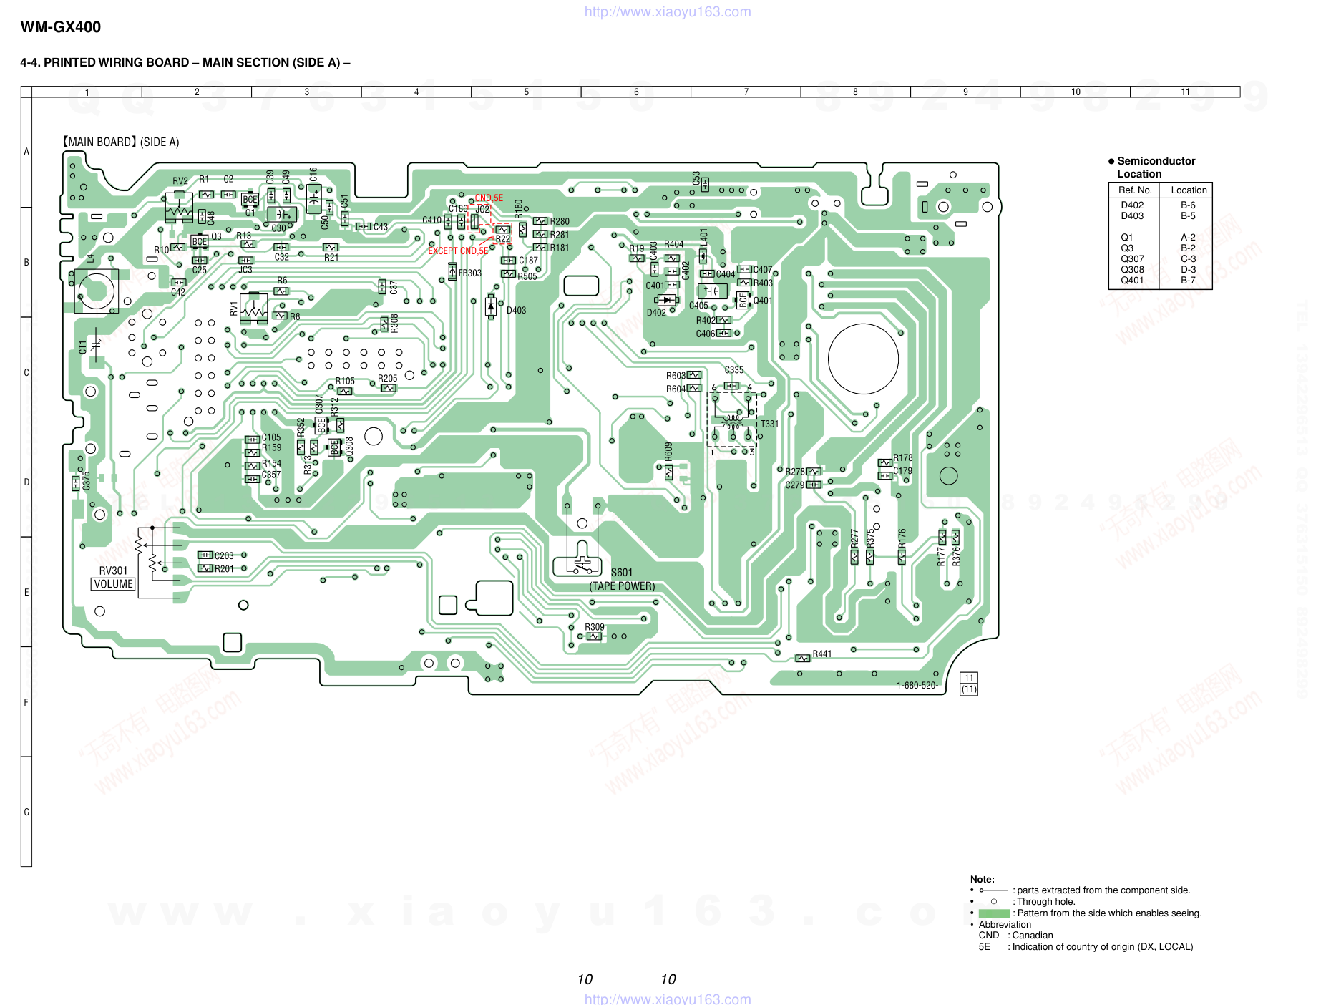This screenshot has width=1336, height=1005.
Task: Open the xiaoyu163.com link in the page header
Action: tap(668, 11)
